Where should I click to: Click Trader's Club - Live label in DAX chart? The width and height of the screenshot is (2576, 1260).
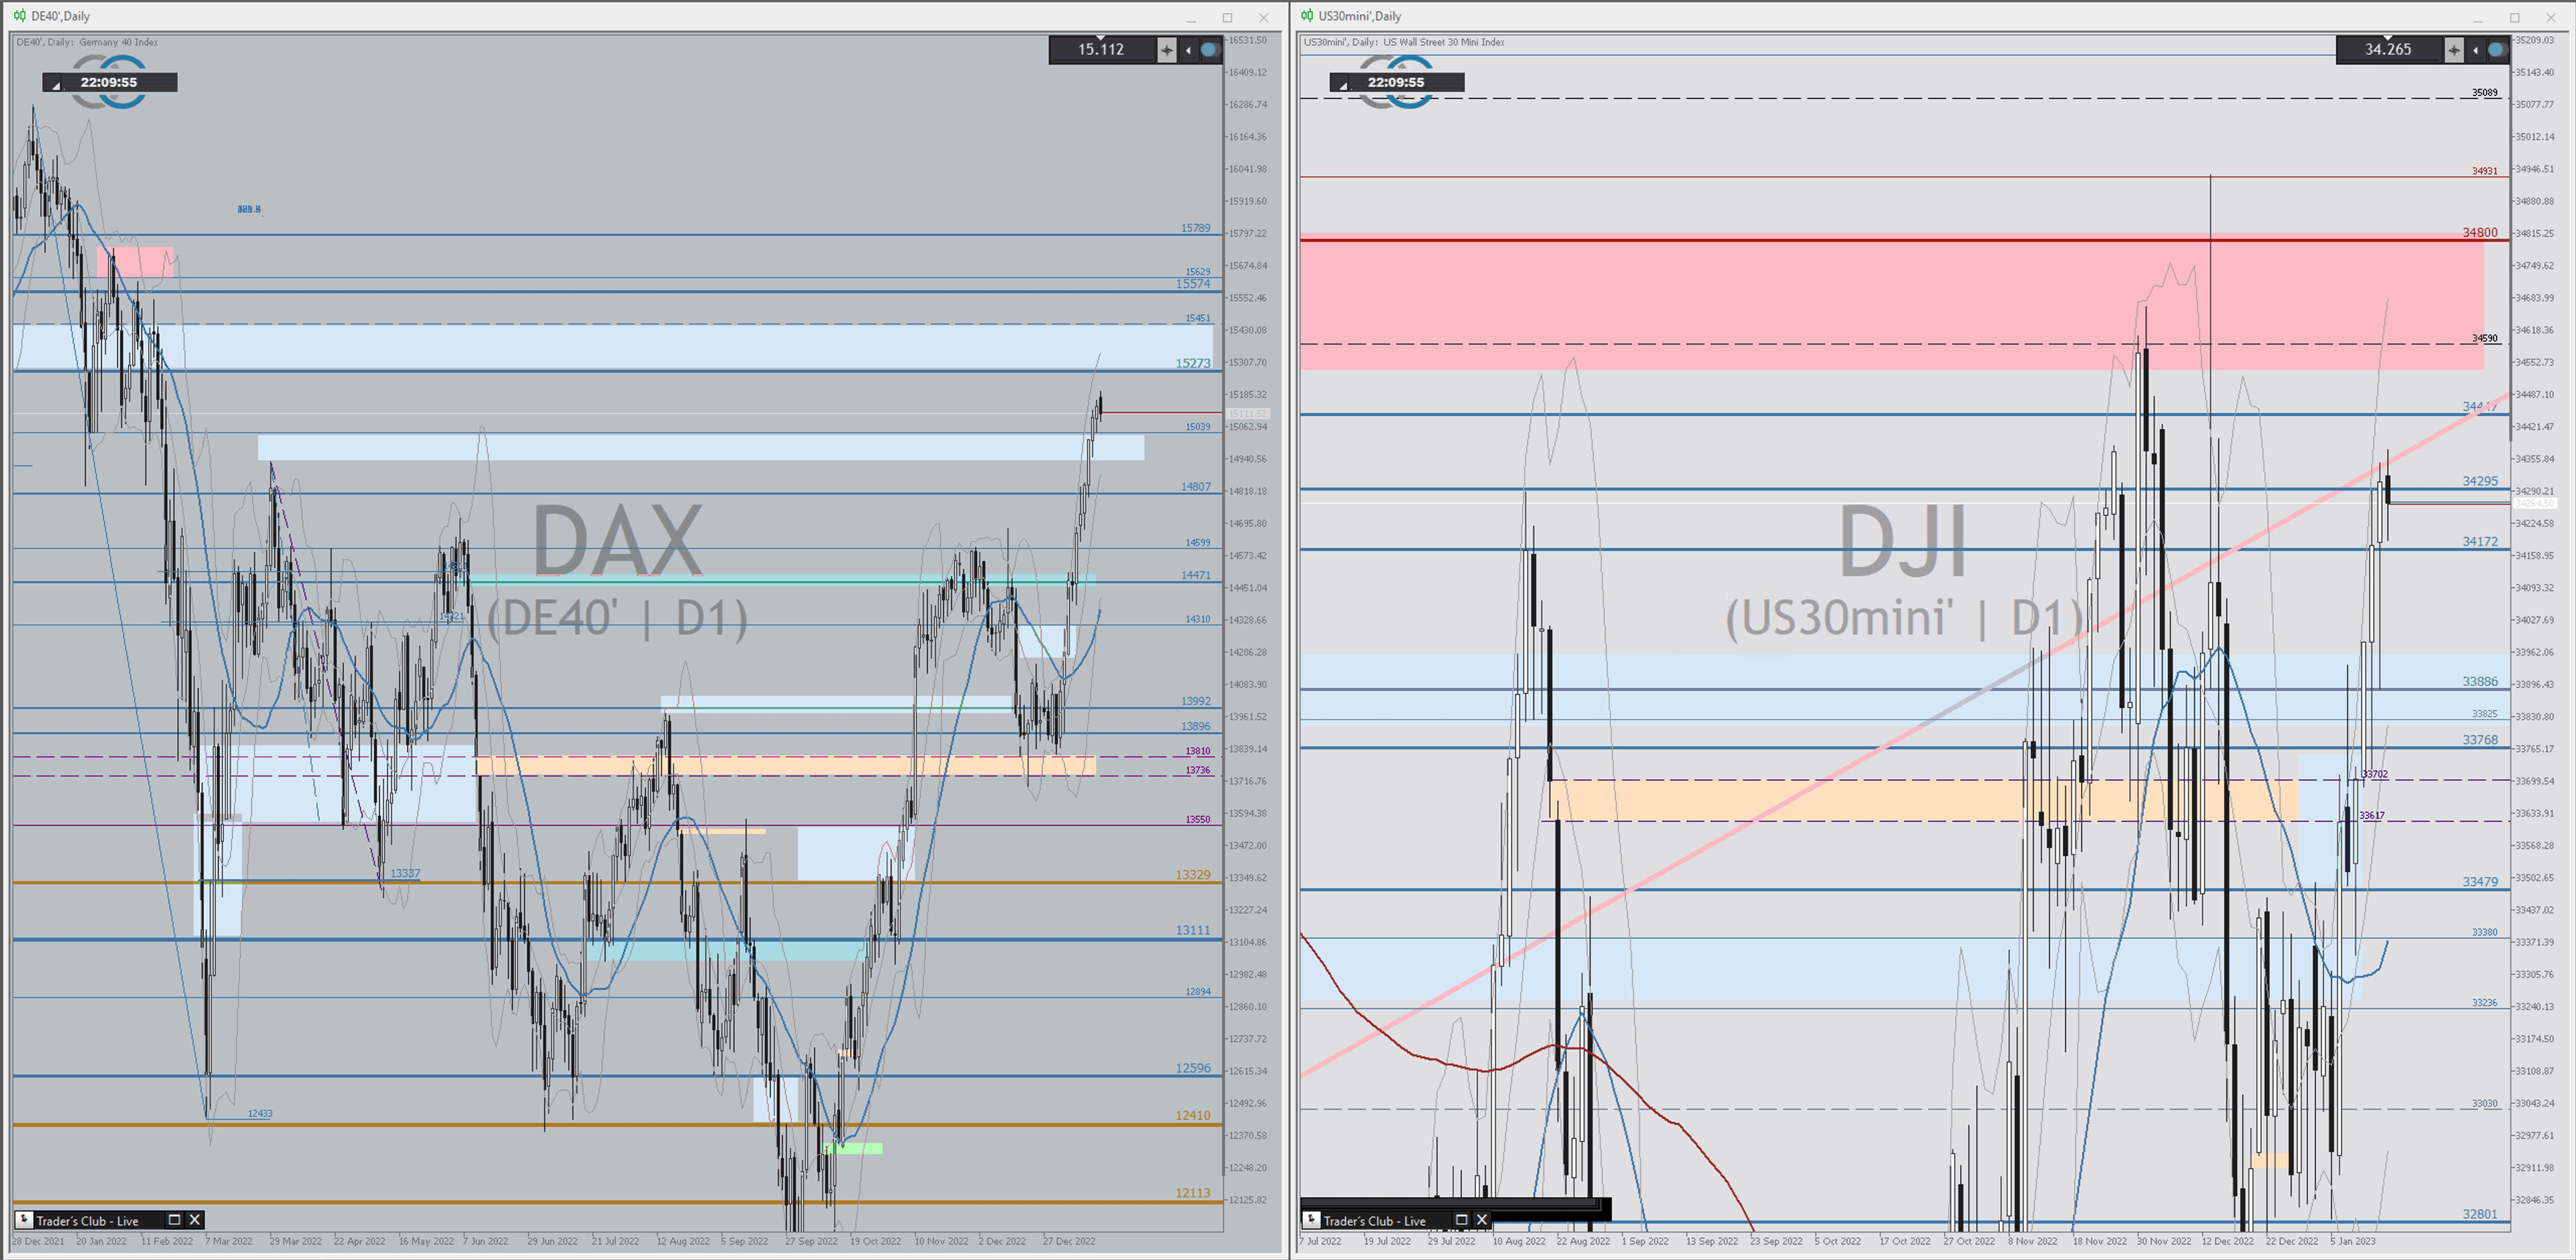[87, 1221]
